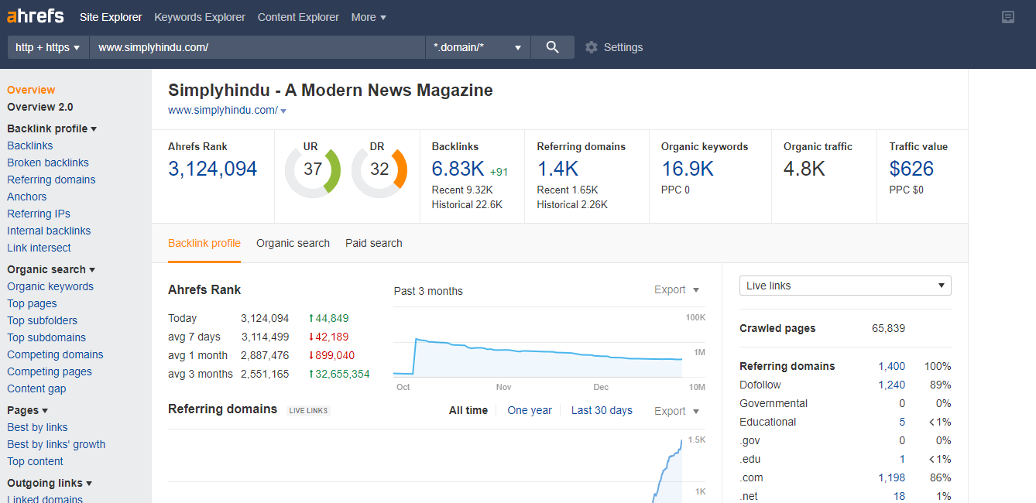The width and height of the screenshot is (1036, 503).
Task: Click the Ahrefs logo
Action: [36, 16]
